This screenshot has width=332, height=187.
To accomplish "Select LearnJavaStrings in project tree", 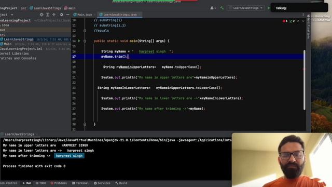I will click(x=19, y=39).
